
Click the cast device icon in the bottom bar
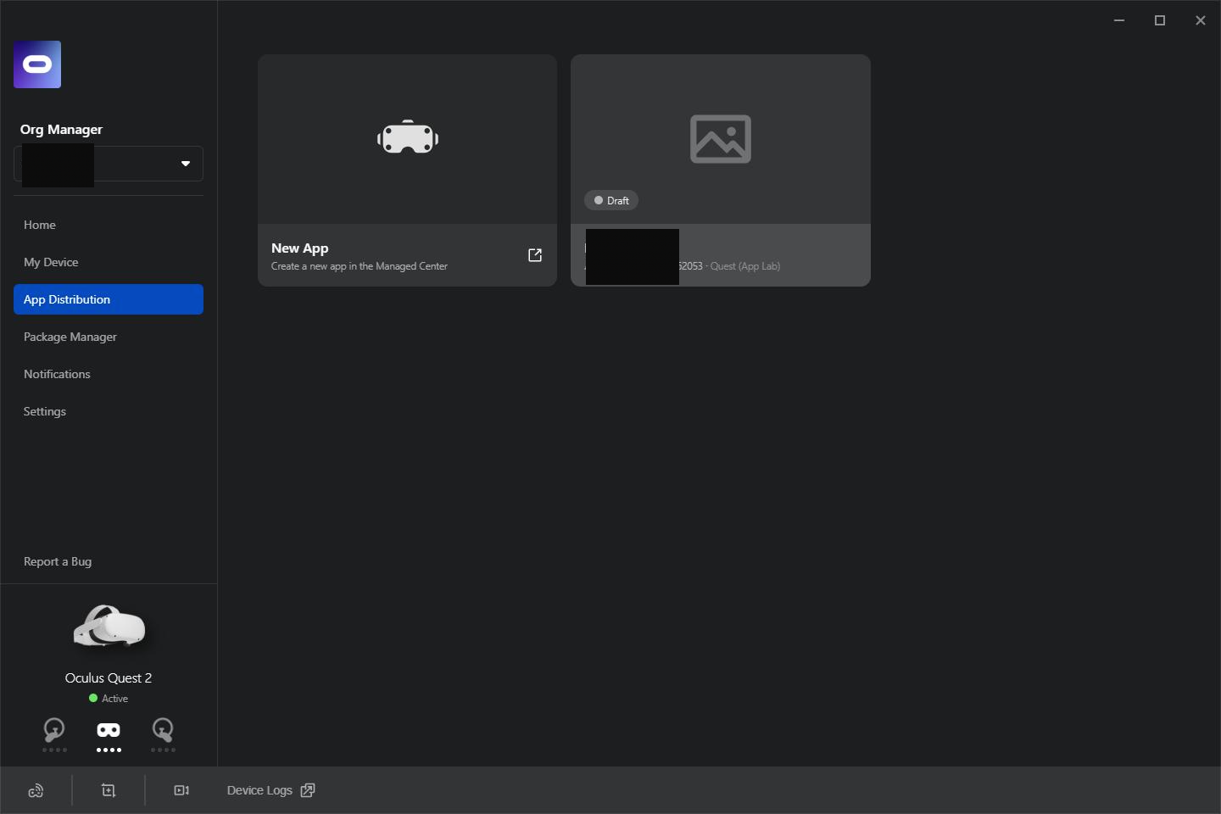click(36, 790)
